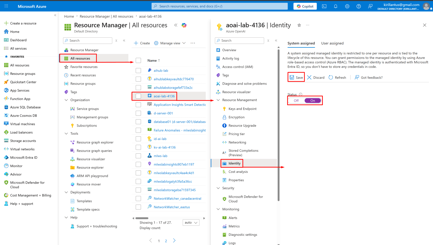Image resolution: width=433 pixels, height=245 pixels.
Task: Click the horizontal scrollbar under resource list
Action: [142, 218]
